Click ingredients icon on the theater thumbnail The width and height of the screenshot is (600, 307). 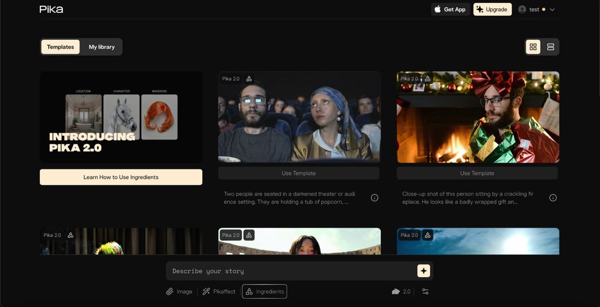pos(249,78)
